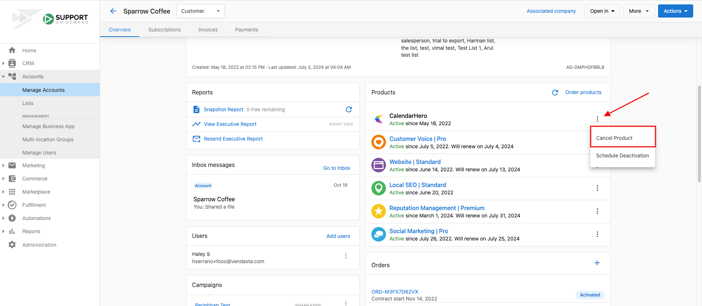Open order ORD-M3FX7D62VX
The height and width of the screenshot is (306, 702).
(395, 292)
